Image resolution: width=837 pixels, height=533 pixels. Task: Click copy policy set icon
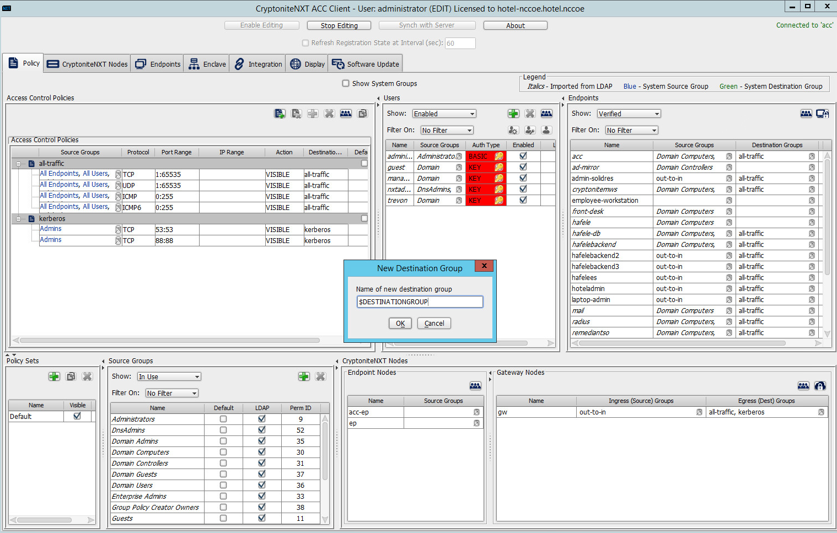[x=71, y=376]
